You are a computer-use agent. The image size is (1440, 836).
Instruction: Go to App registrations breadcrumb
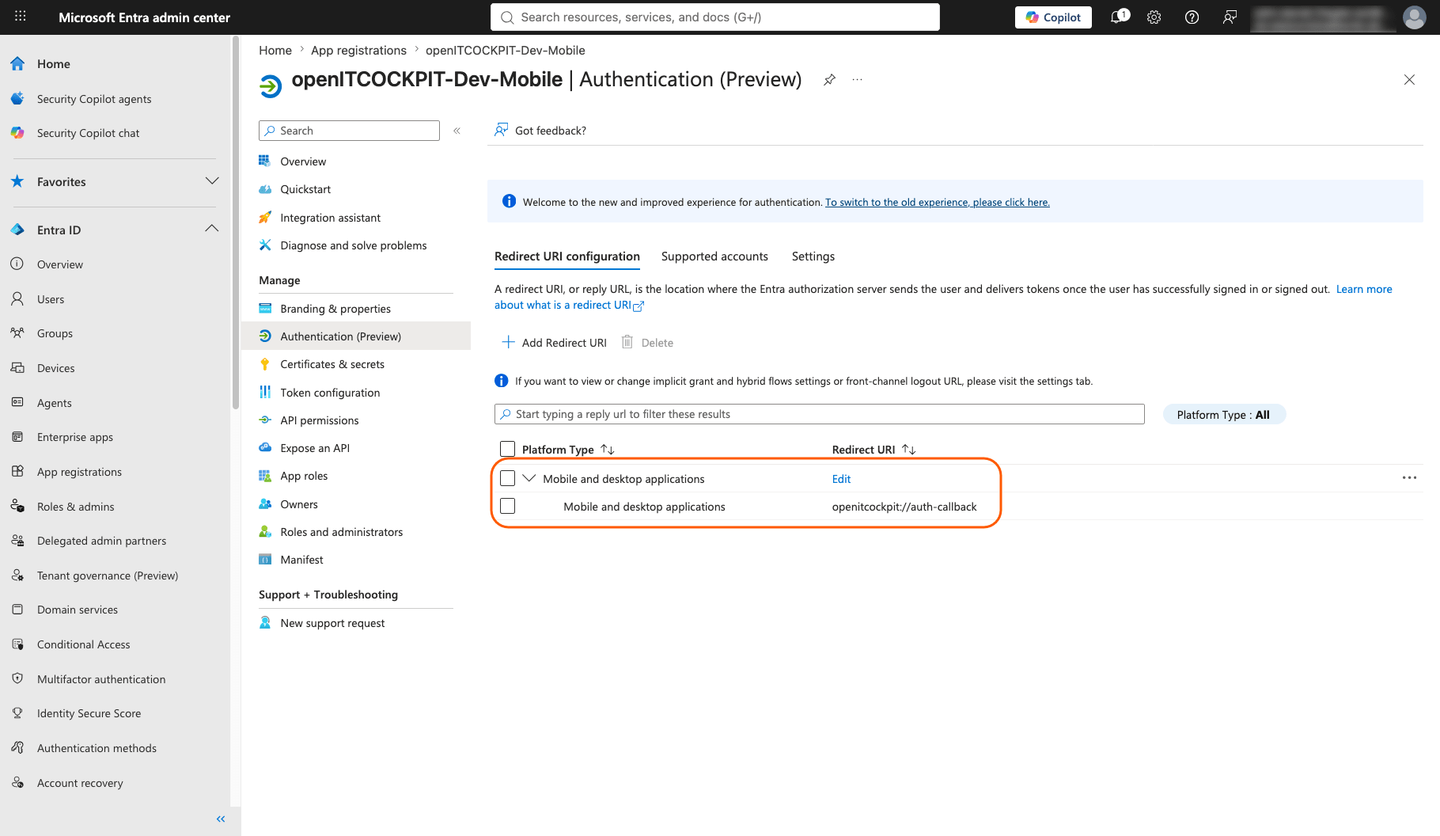click(358, 50)
